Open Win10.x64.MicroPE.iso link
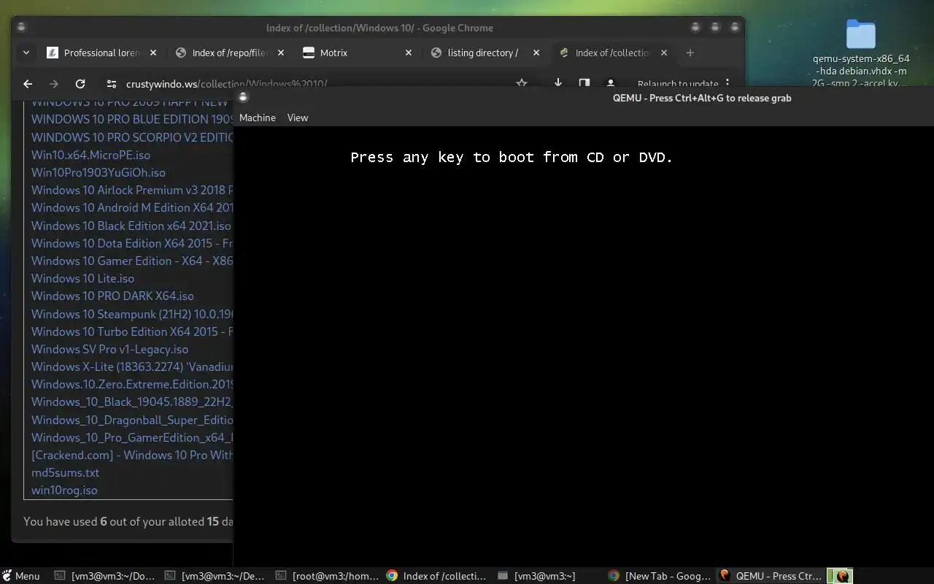 [x=90, y=155]
